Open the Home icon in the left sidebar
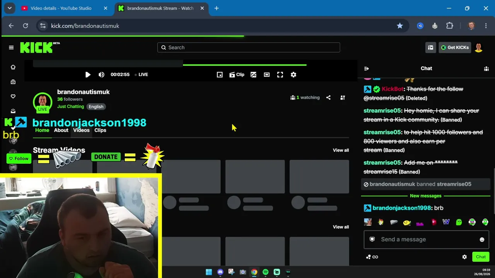Viewport: 495px width, 278px height. 13,67
